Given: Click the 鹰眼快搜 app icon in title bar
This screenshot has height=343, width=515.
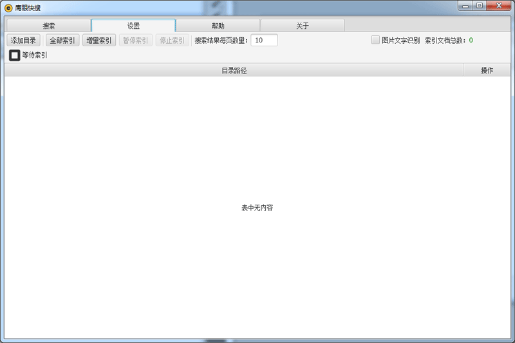Looking at the screenshot, I should pos(8,8).
